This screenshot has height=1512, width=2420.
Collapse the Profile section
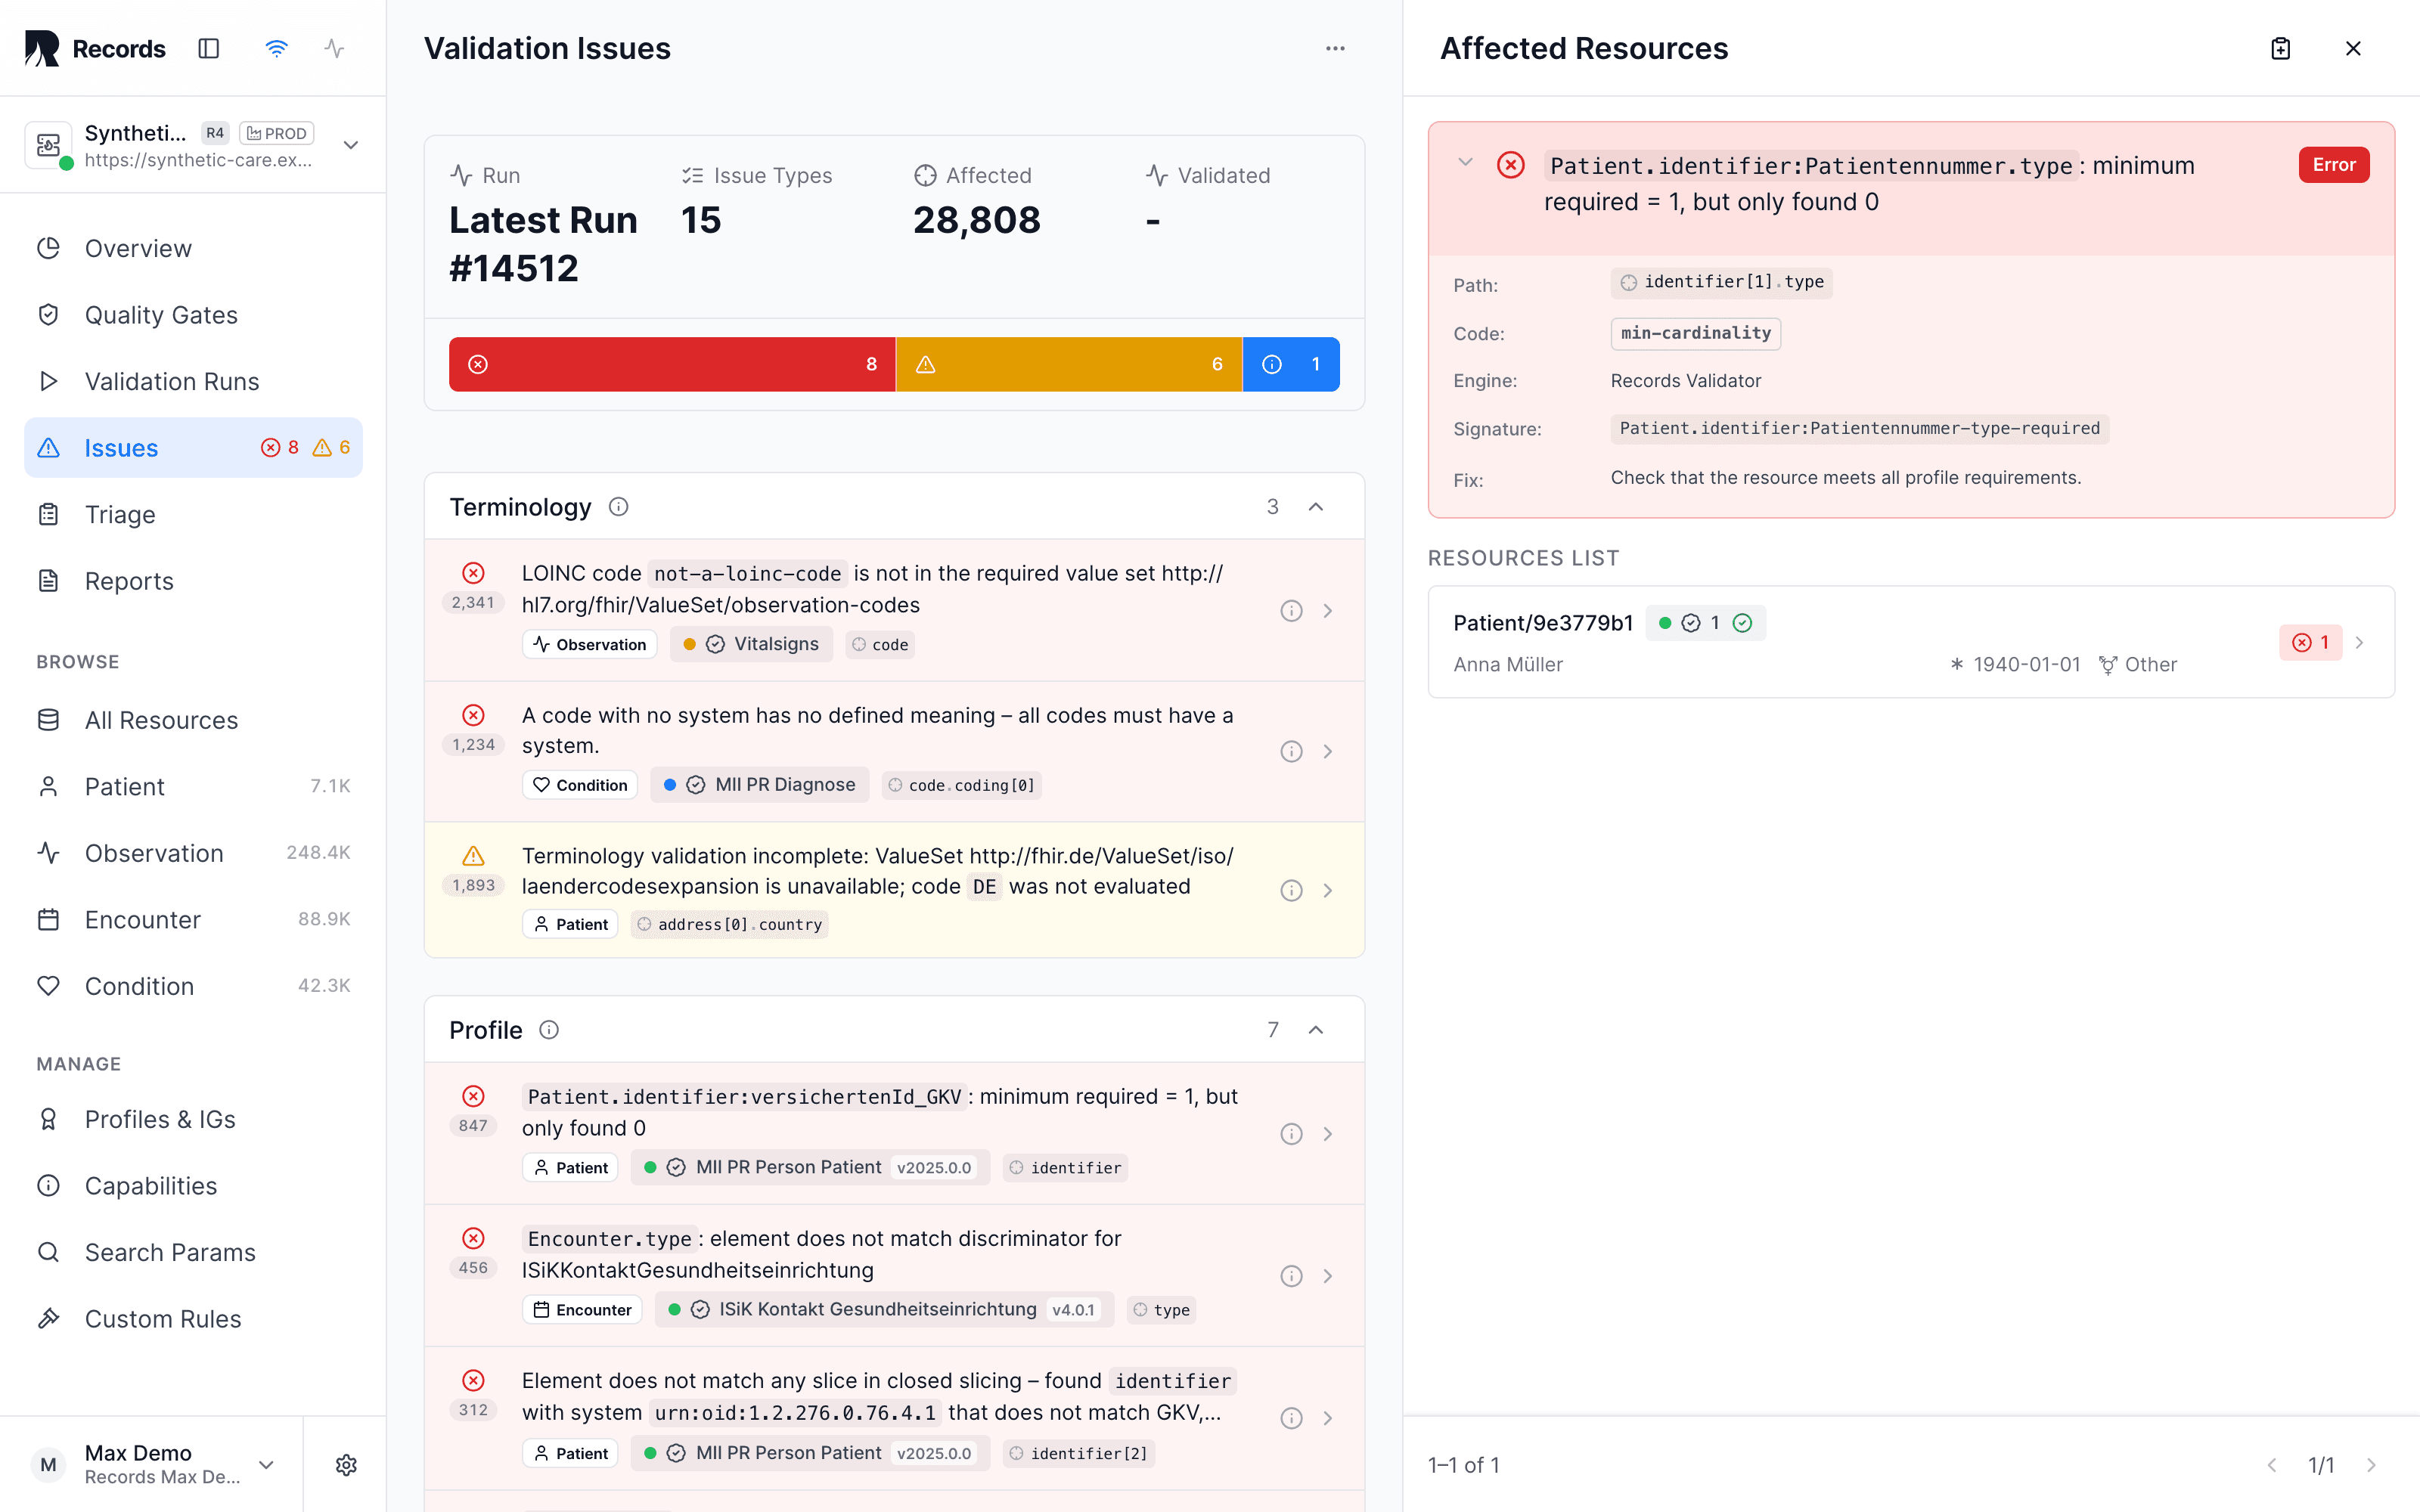pyautogui.click(x=1316, y=1030)
